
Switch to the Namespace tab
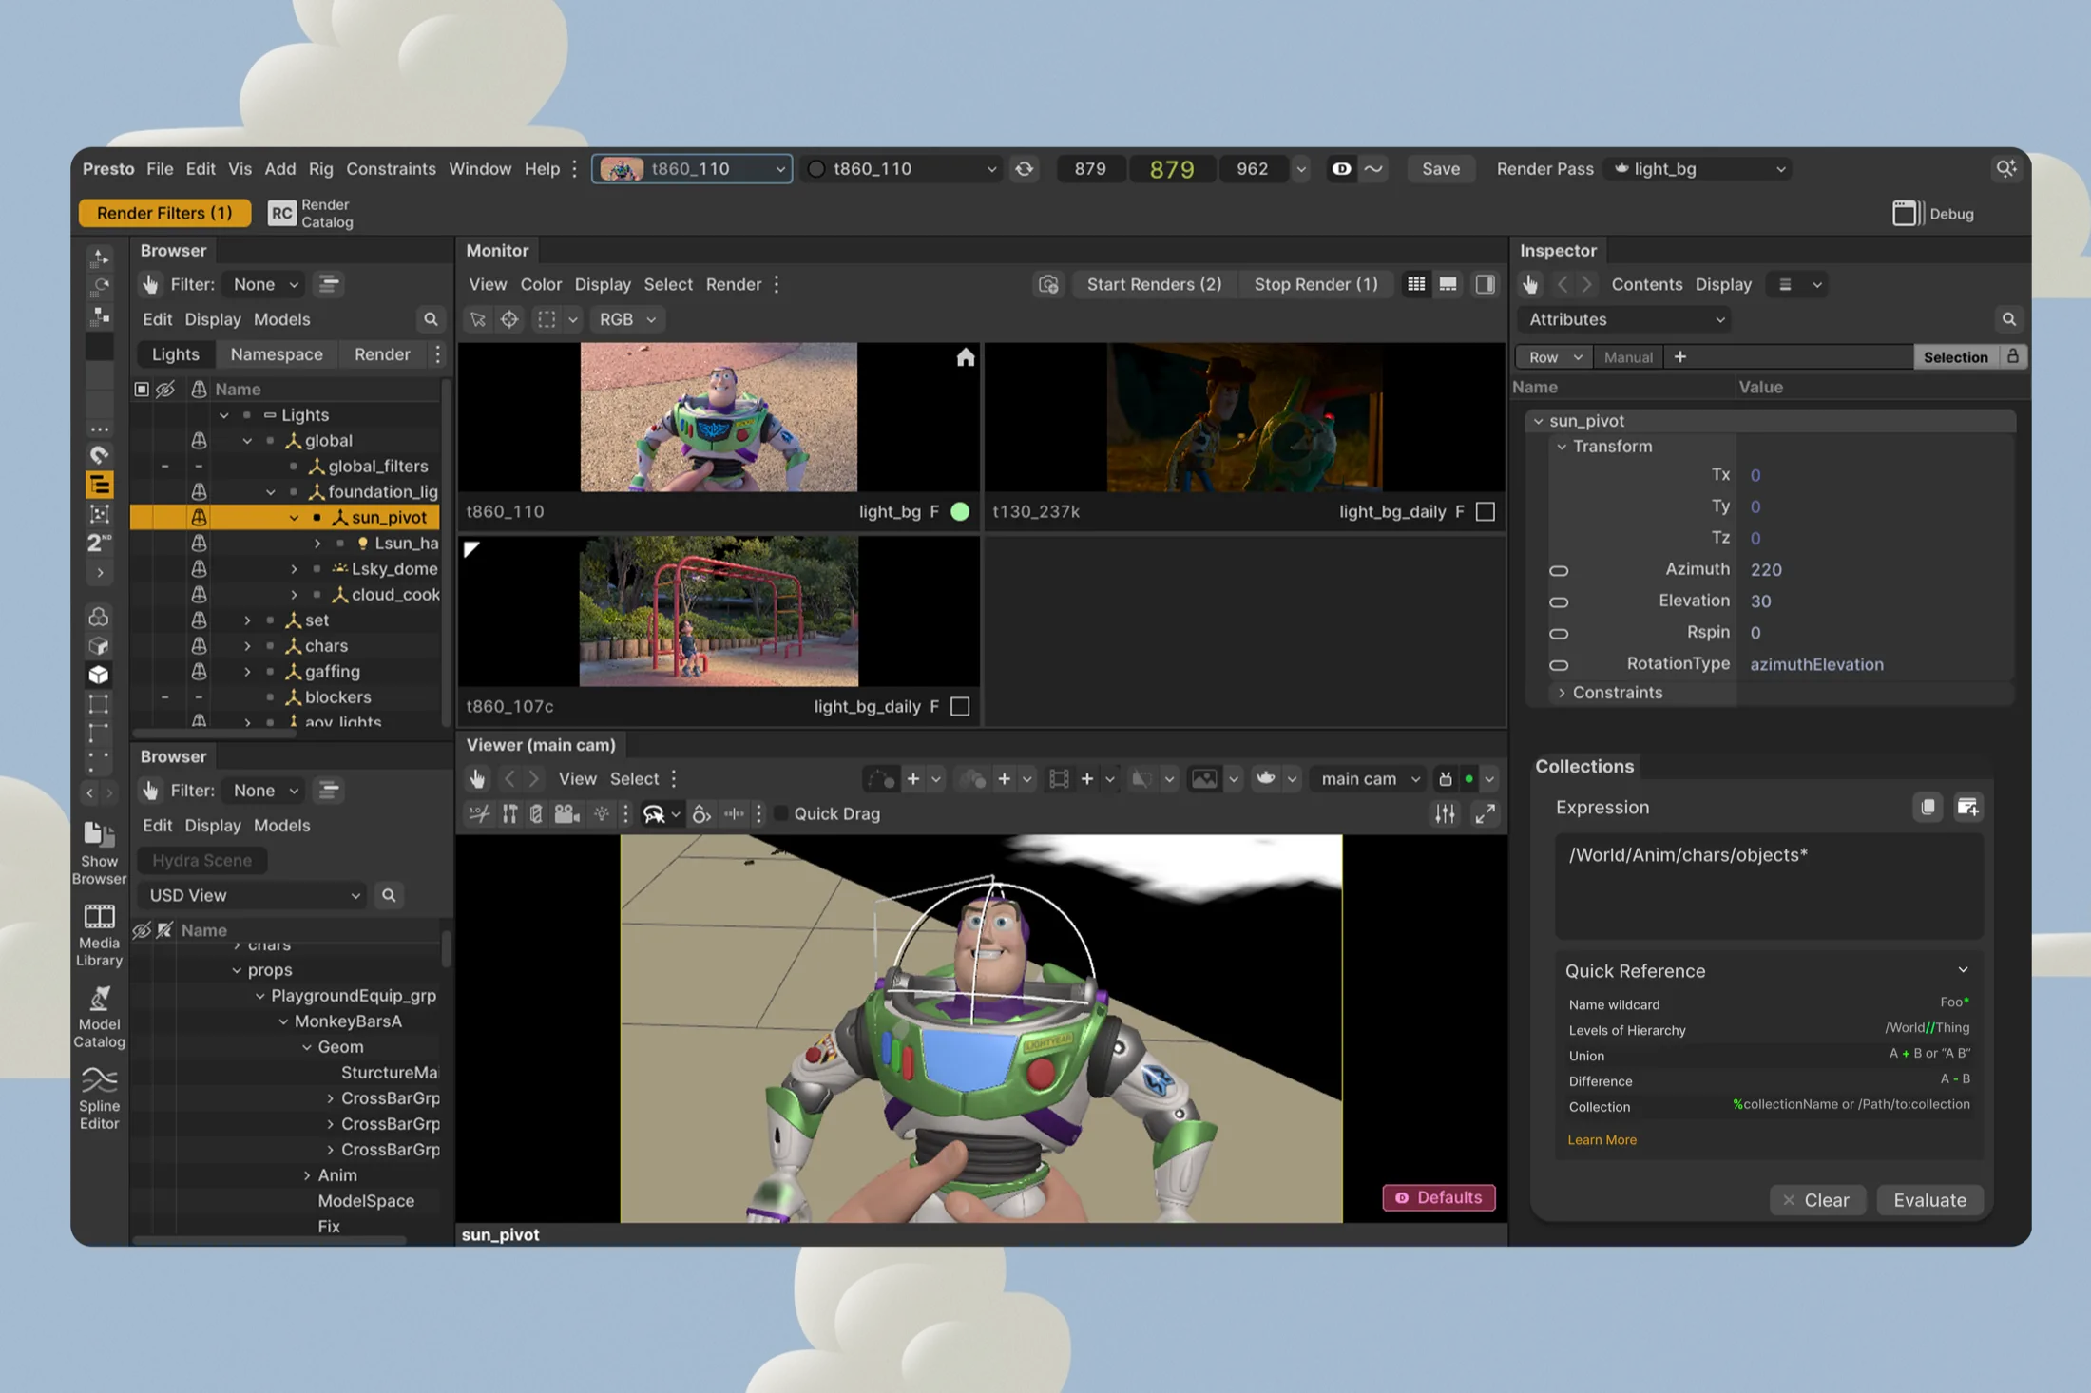point(277,354)
